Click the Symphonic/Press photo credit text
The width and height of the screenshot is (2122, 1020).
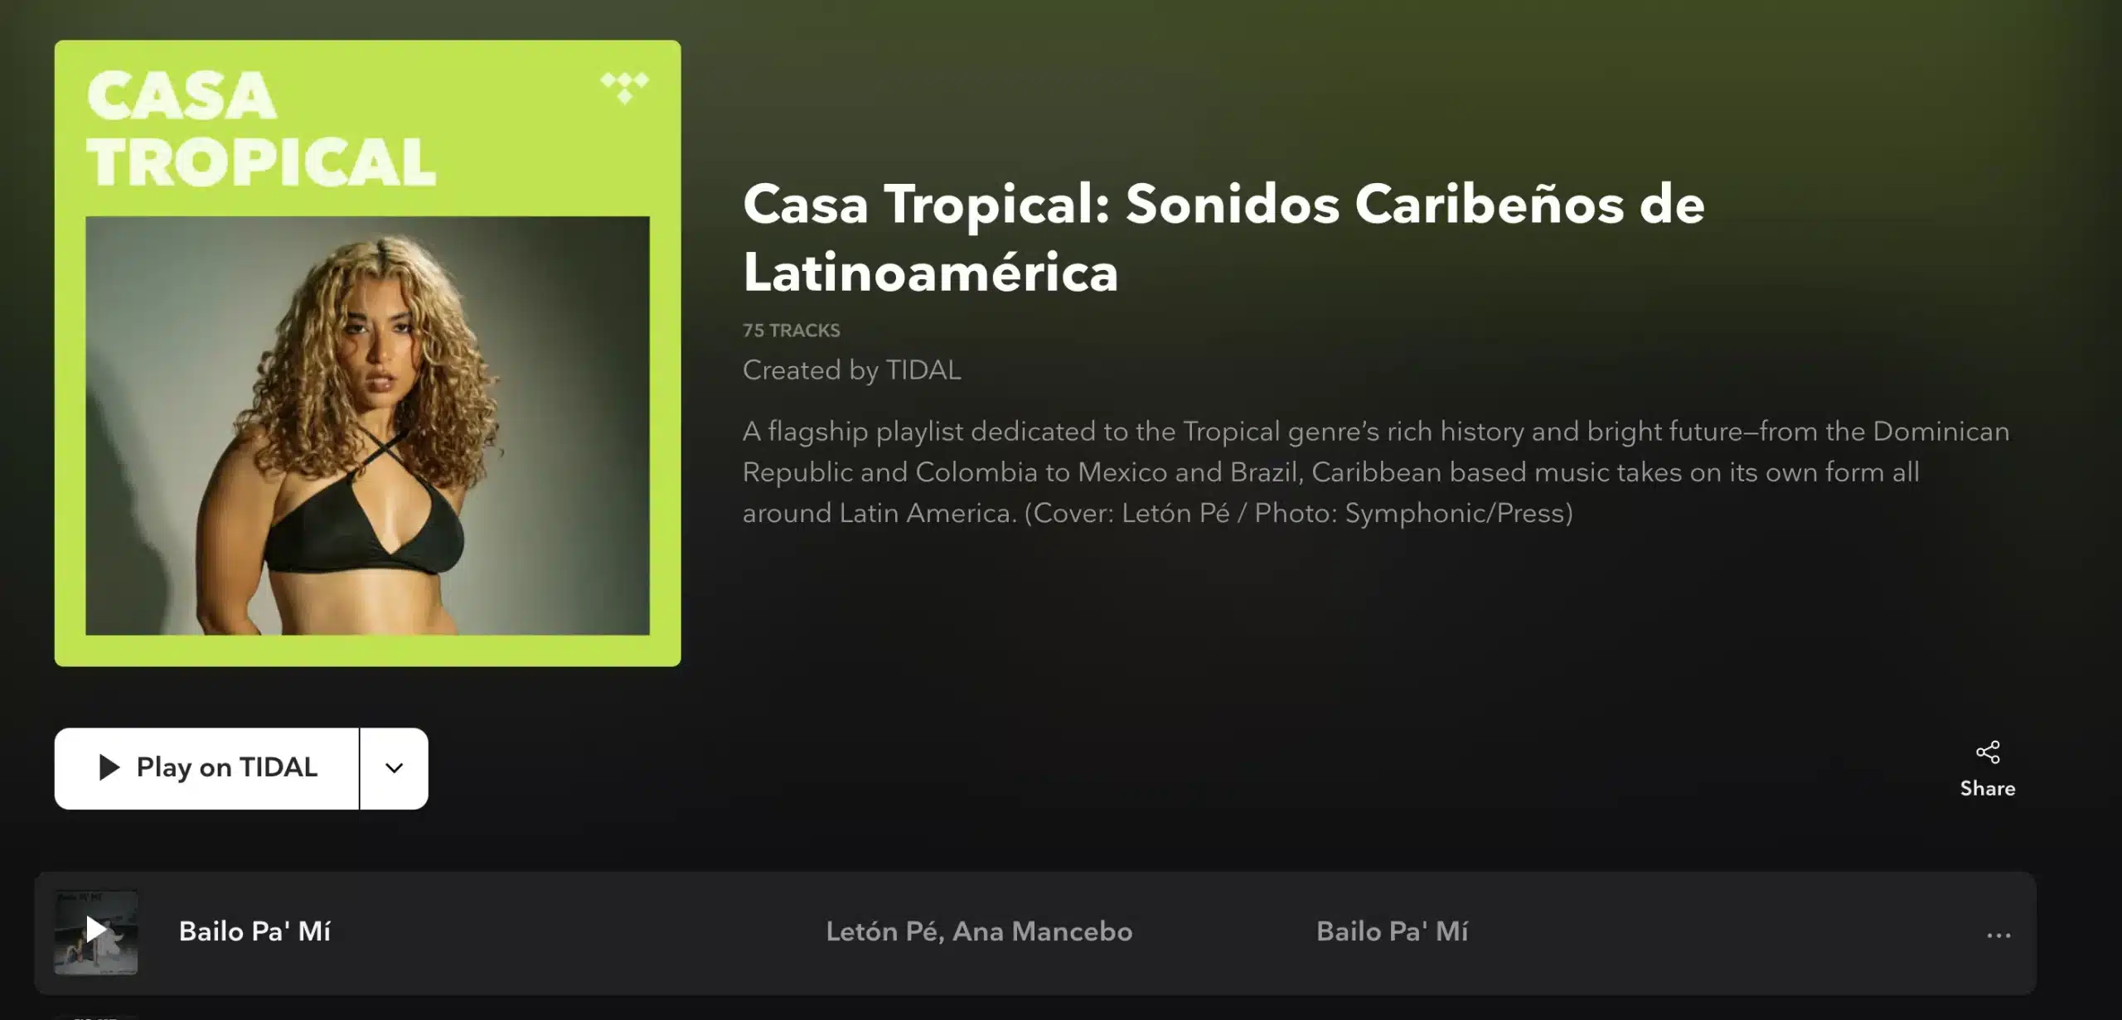1458,513
